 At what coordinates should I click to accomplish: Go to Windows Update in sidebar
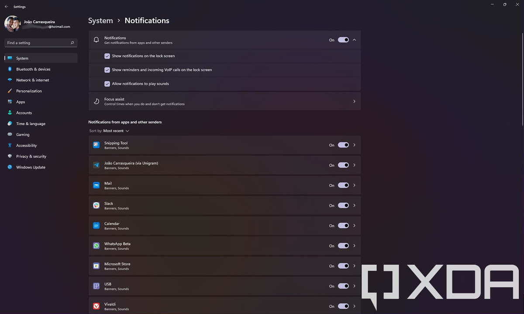31,167
